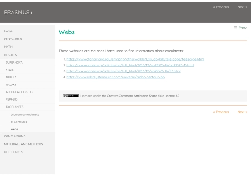251x188 pixels.
Task: Open the GALAXY subsection
Action: click(x=11, y=85)
